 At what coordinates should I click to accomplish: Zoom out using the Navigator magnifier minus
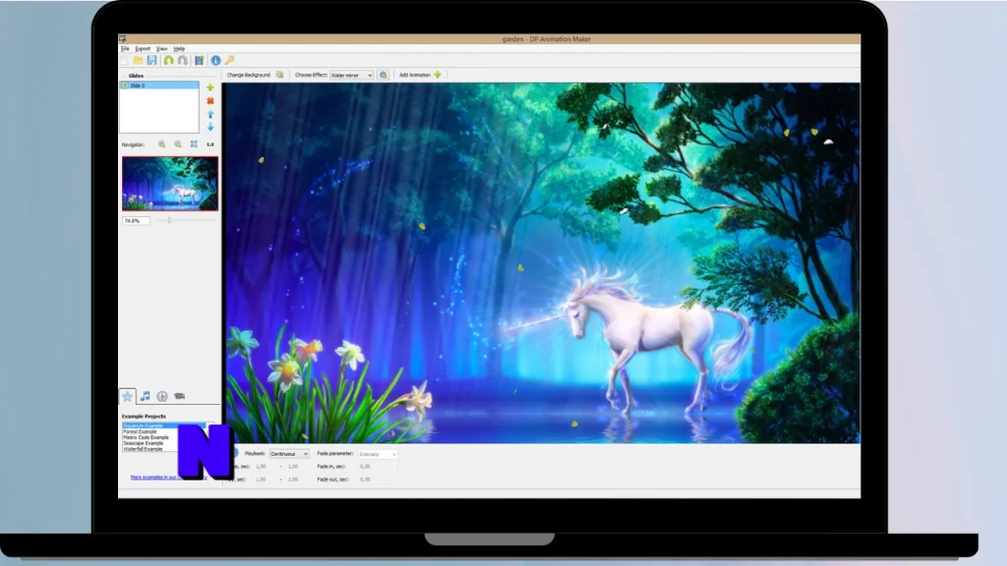(178, 144)
